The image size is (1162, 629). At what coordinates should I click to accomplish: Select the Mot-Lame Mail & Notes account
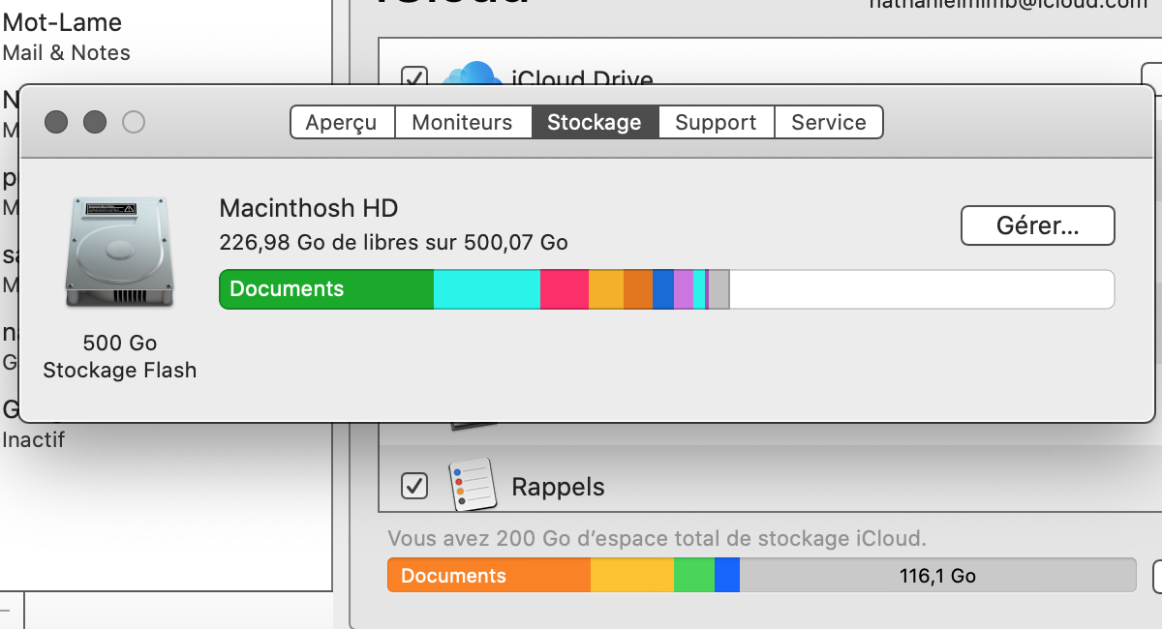(66, 37)
